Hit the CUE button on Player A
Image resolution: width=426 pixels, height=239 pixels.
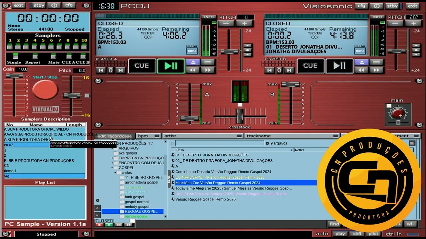click(142, 66)
